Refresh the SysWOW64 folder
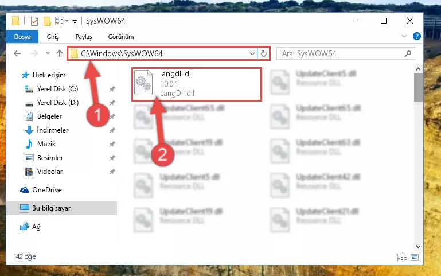Image resolution: width=441 pixels, height=276 pixels. tap(264, 53)
